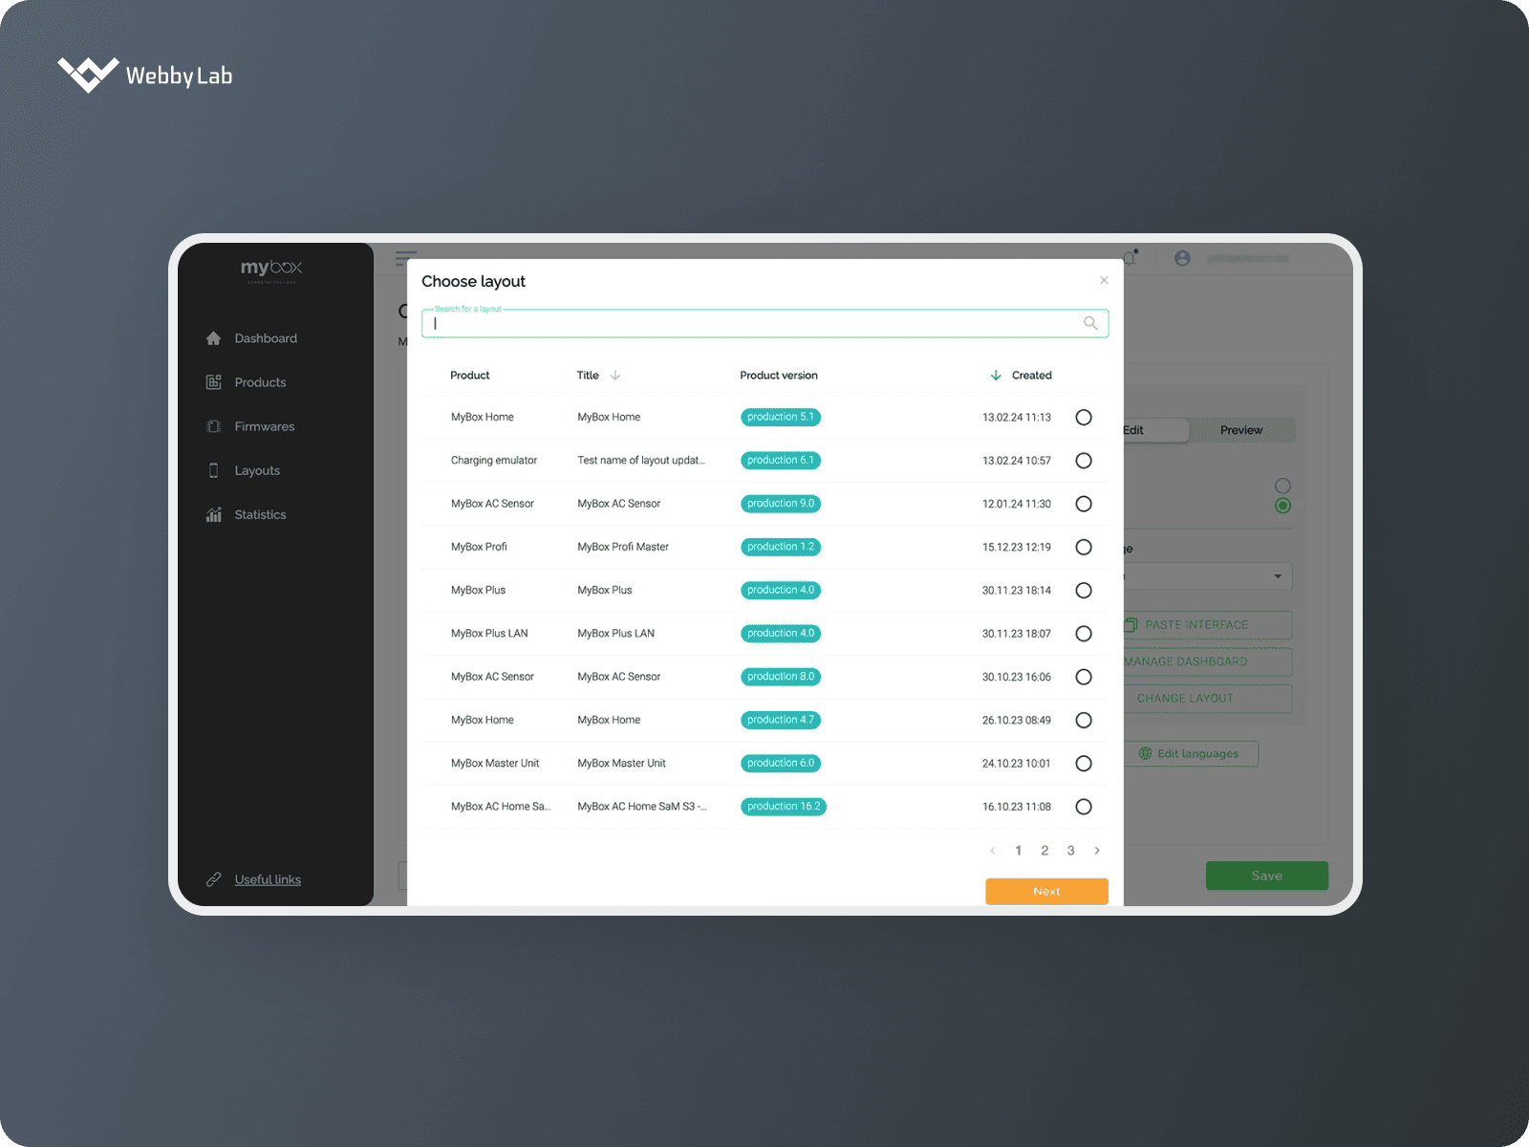The width and height of the screenshot is (1529, 1147).
Task: Open the notifications bell icon
Action: tap(1131, 257)
